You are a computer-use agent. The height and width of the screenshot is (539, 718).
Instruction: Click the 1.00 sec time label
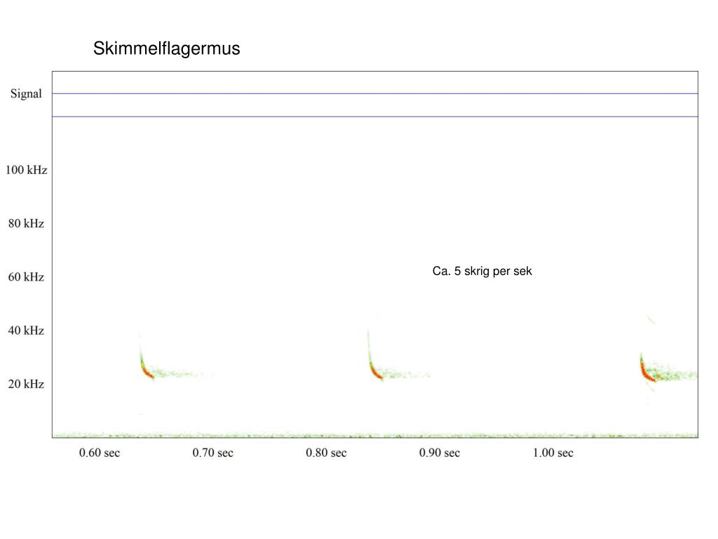[x=553, y=453]
